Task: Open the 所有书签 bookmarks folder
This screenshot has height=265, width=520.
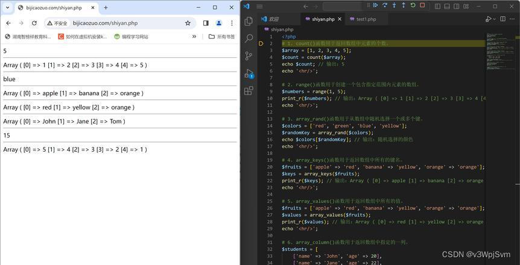Action: coord(221,37)
